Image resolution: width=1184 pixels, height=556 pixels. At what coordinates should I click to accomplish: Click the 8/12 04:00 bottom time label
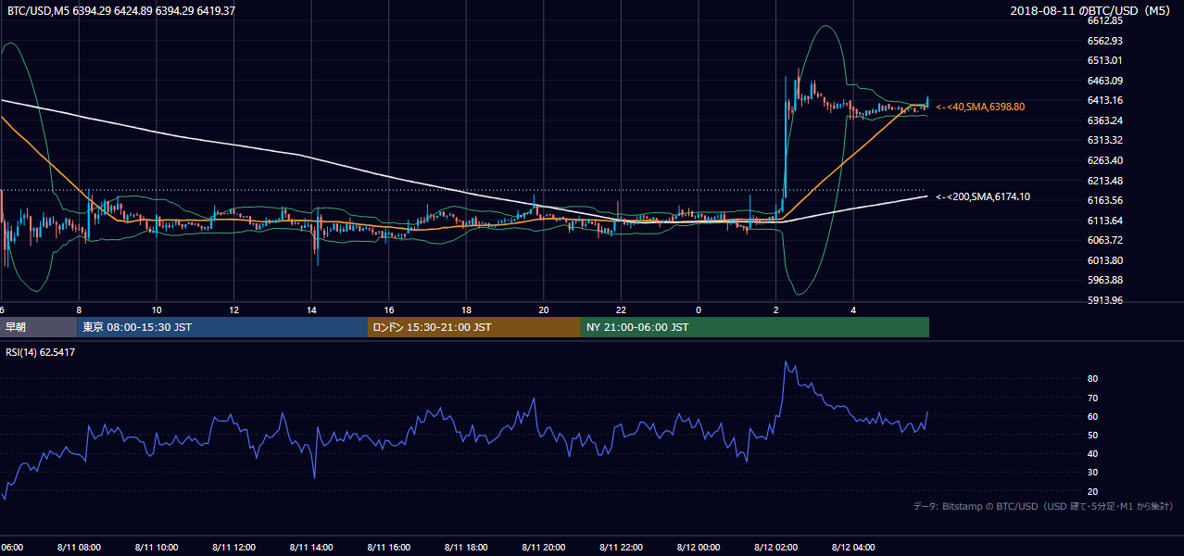point(853,548)
